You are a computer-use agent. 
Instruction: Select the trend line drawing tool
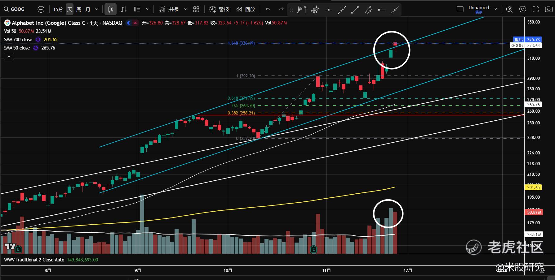tap(355, 10)
